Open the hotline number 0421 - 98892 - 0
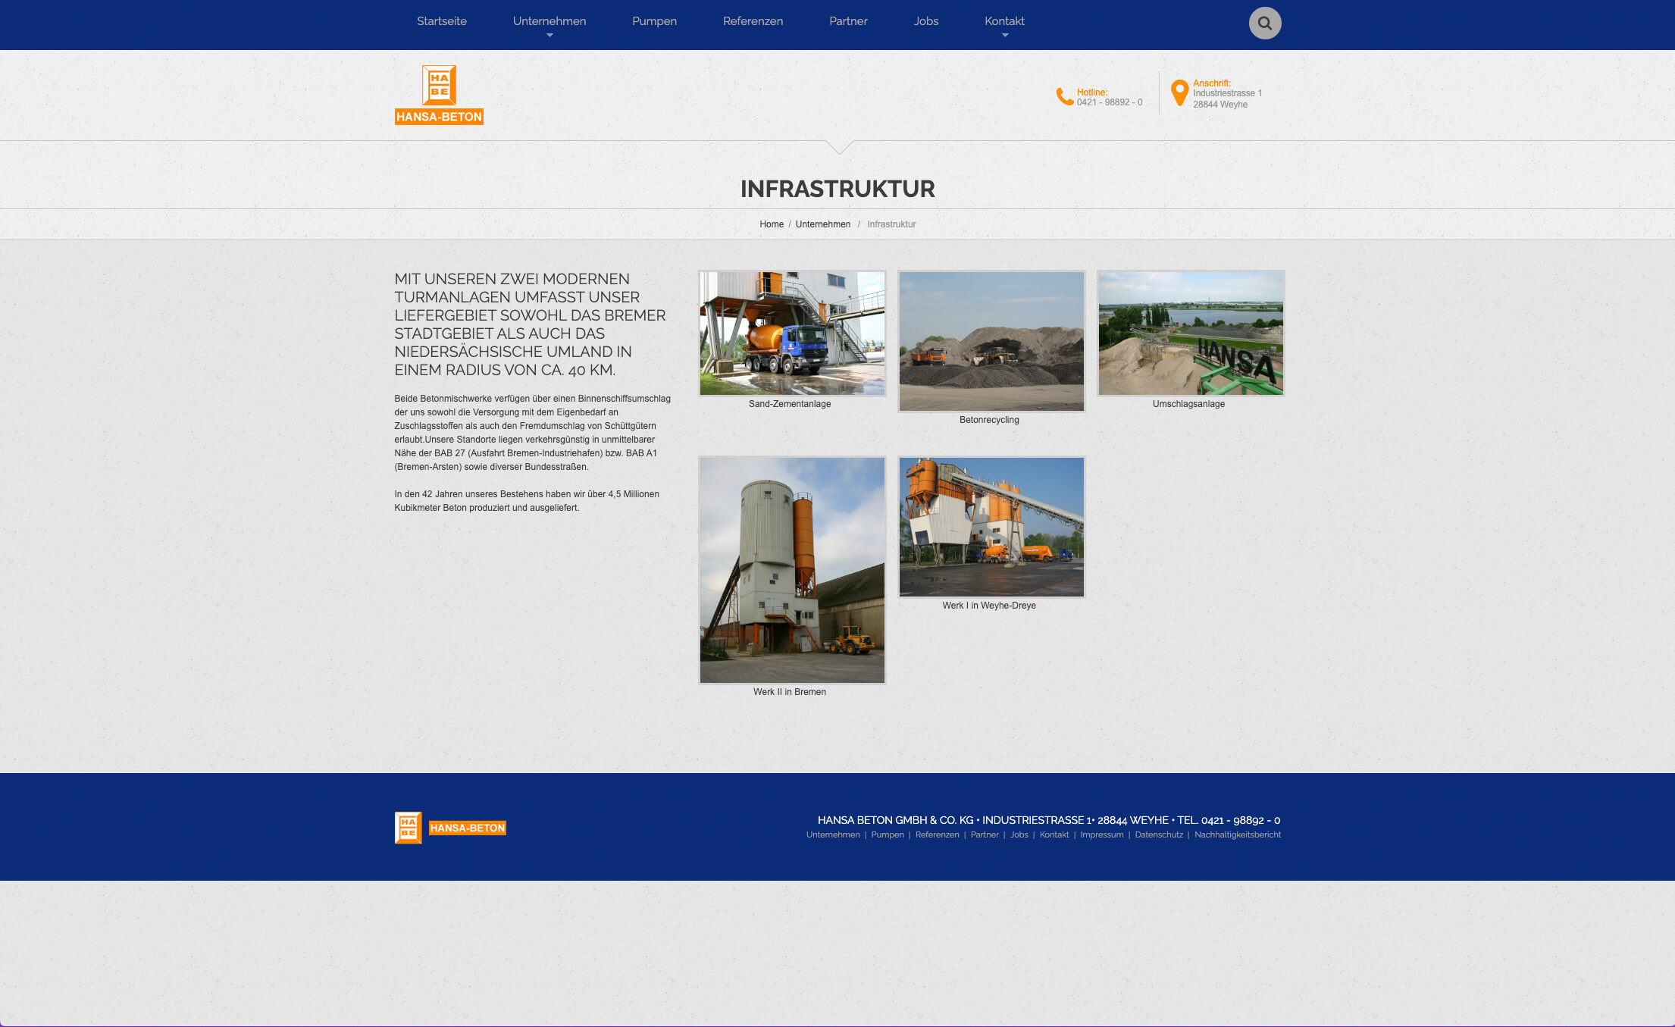 [1109, 102]
